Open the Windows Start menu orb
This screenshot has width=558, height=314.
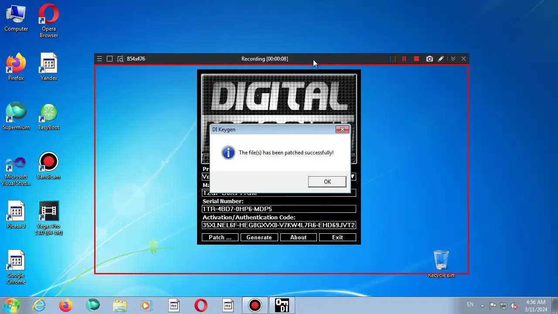click(x=12, y=305)
